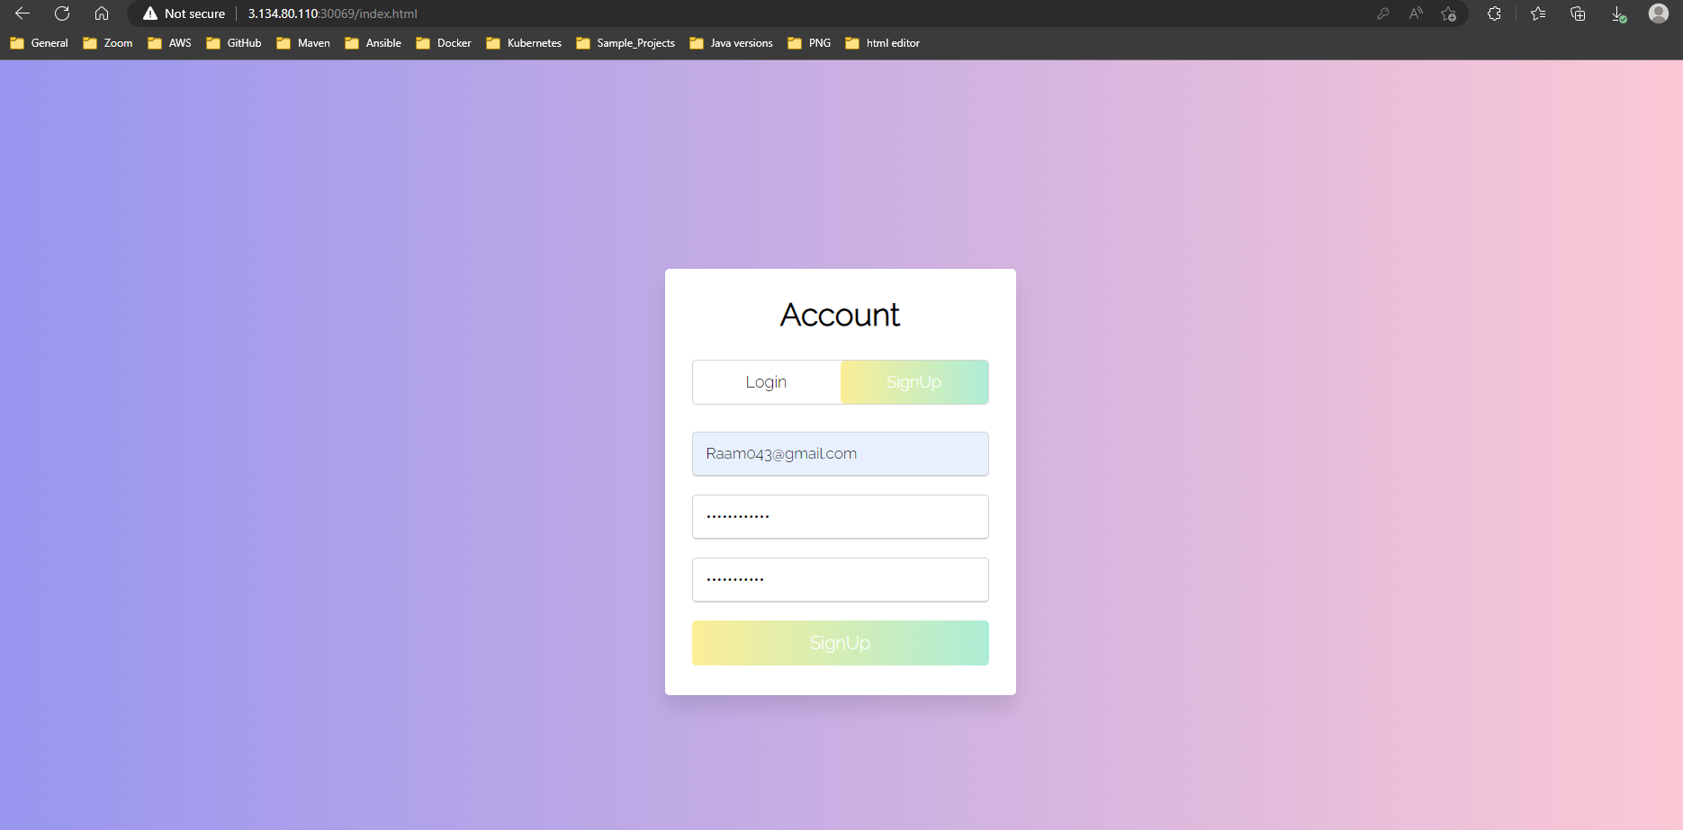The width and height of the screenshot is (1683, 830).
Task: Click the back navigation arrow
Action: [x=22, y=13]
